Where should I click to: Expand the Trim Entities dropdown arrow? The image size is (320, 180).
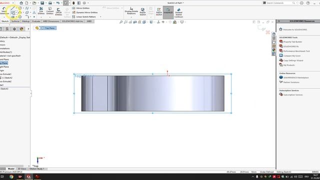tap(41, 17)
